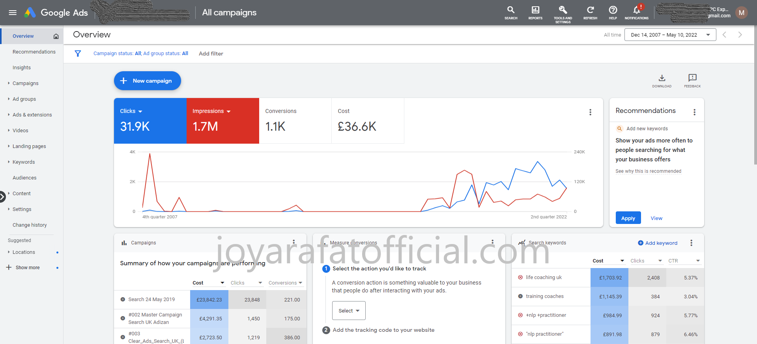
Task: Go to previous date range arrow
Action: [724, 35]
